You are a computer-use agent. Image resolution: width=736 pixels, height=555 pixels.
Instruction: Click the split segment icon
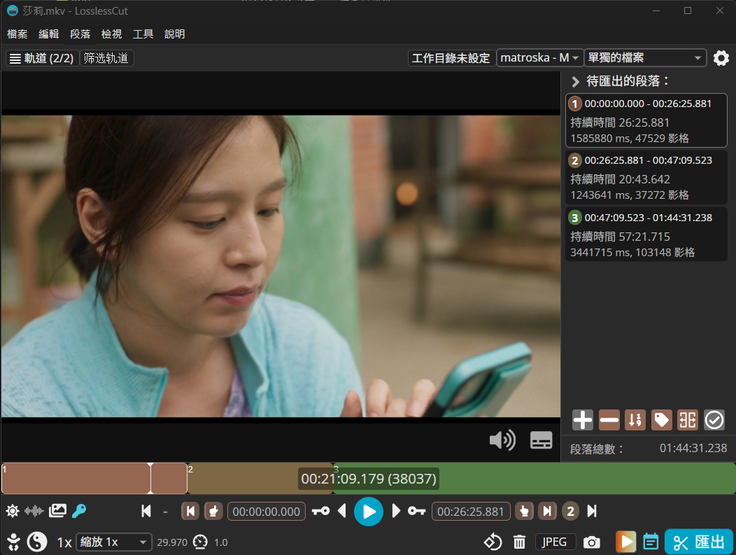pos(688,420)
